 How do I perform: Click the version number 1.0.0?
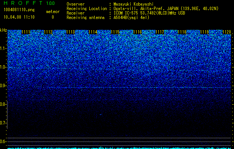(x=51, y=3)
